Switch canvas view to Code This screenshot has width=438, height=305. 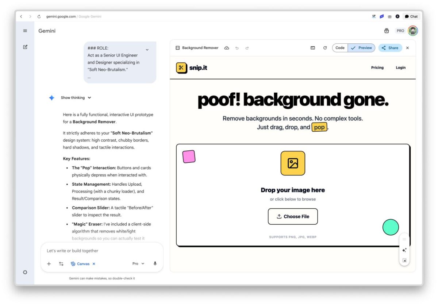point(340,48)
